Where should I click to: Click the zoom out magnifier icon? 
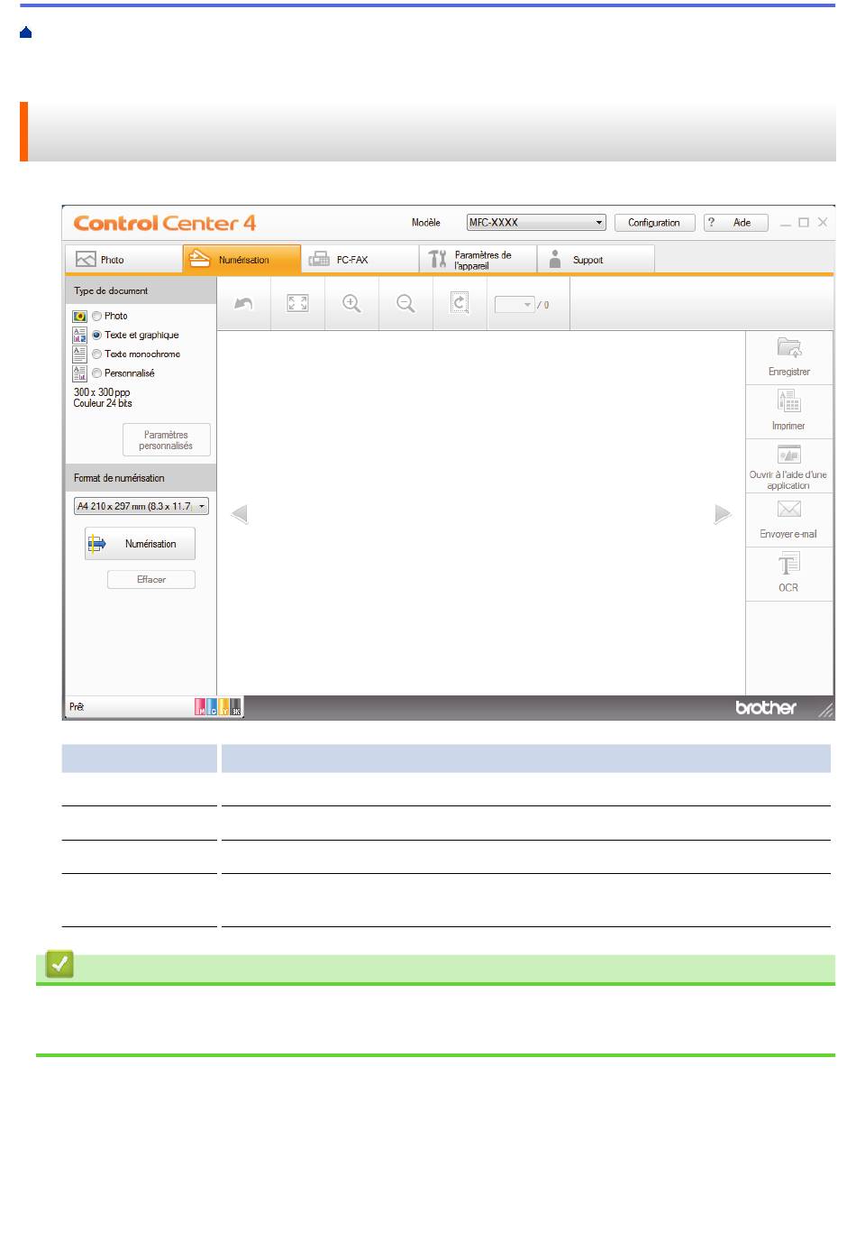pyautogui.click(x=405, y=304)
